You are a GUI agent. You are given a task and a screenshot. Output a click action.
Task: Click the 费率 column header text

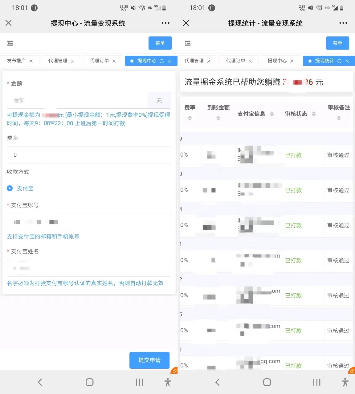point(190,107)
